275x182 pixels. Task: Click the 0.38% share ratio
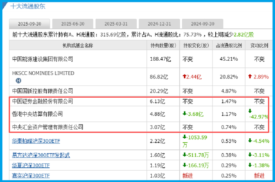tap(229, 155)
